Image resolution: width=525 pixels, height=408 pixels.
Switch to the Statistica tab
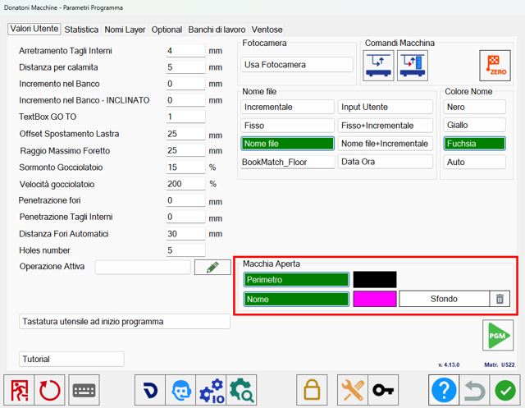pos(81,30)
